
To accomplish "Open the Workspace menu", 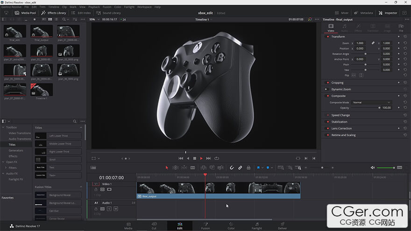I will point(144,7).
